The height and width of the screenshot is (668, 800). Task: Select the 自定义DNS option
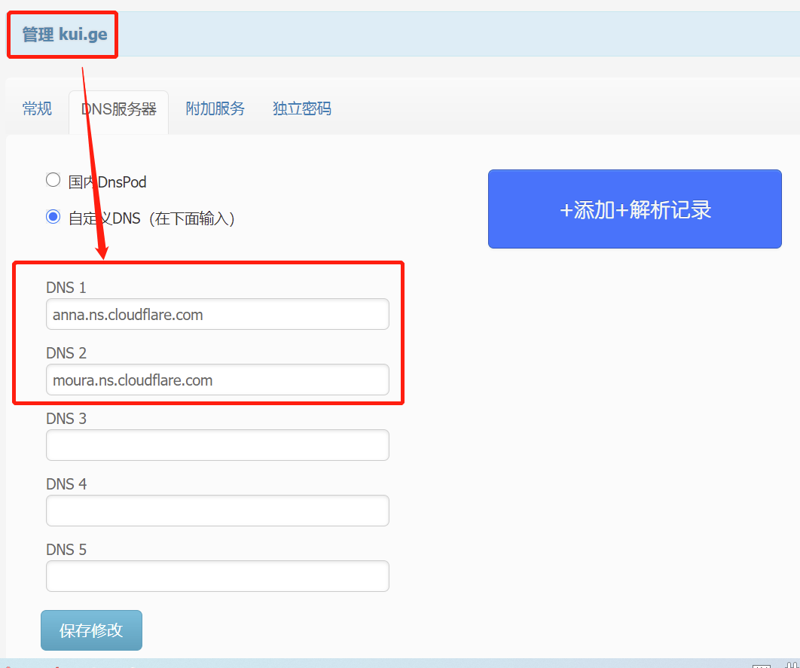(53, 216)
